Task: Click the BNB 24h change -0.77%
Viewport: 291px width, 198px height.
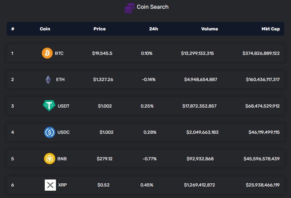Action: (150, 159)
